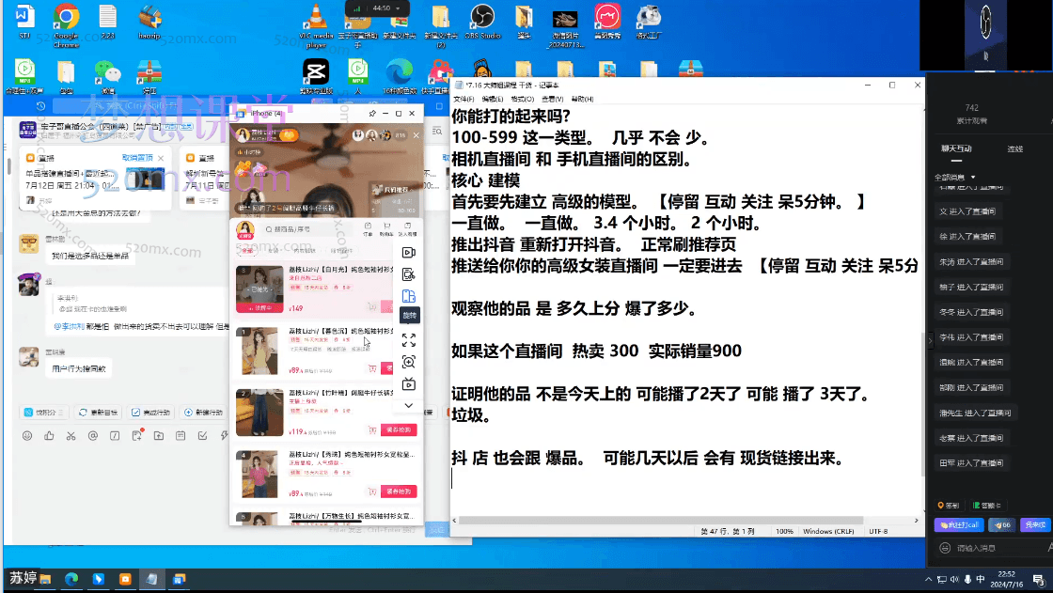Image resolution: width=1053 pixels, height=593 pixels.
Task: Click the 签到 check-in icon in live panel
Action: coord(949,506)
